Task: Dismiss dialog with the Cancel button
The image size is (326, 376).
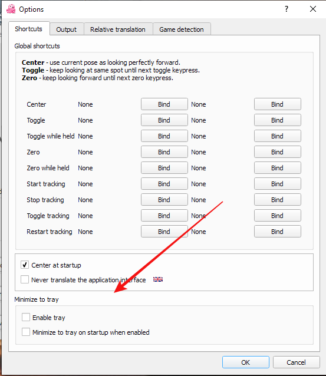Action: point(297,362)
